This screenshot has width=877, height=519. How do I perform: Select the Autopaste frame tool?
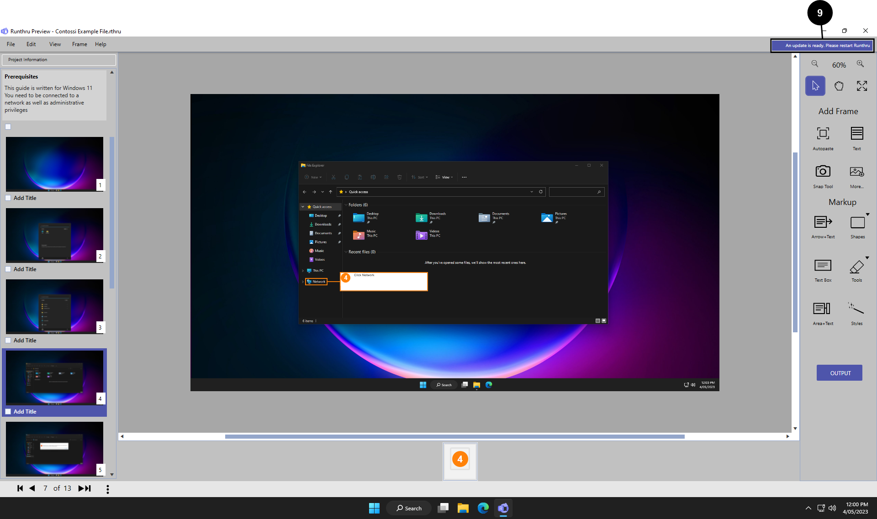(823, 134)
